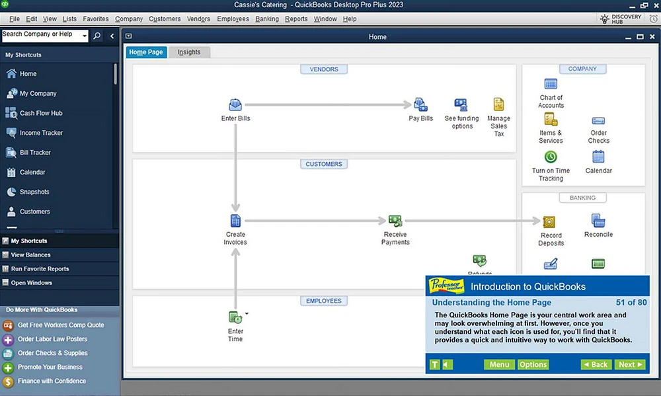Screen dimensions: 661x396
Task: Open the File menu
Action: point(15,19)
